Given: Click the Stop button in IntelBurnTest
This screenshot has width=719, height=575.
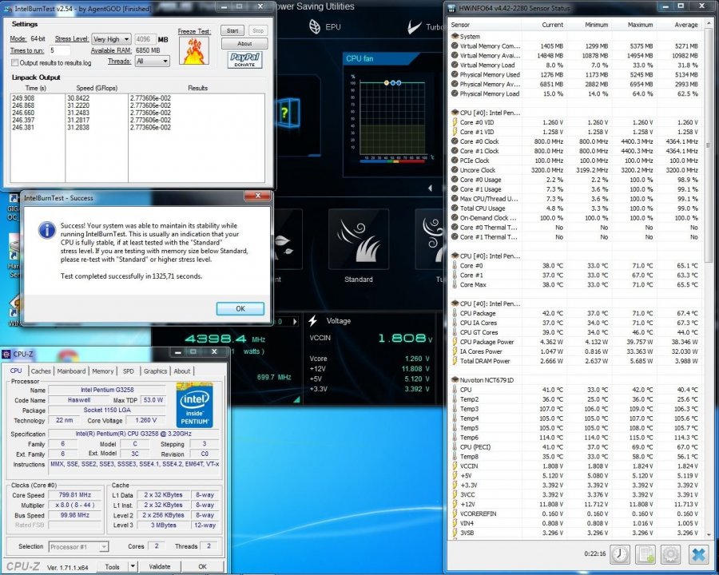Looking at the screenshot, I should 258,30.
